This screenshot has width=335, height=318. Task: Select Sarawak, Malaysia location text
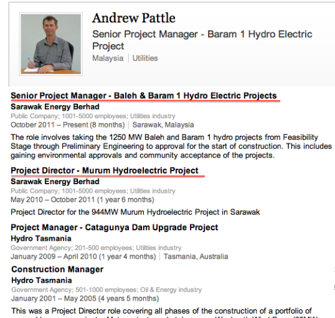(x=163, y=124)
